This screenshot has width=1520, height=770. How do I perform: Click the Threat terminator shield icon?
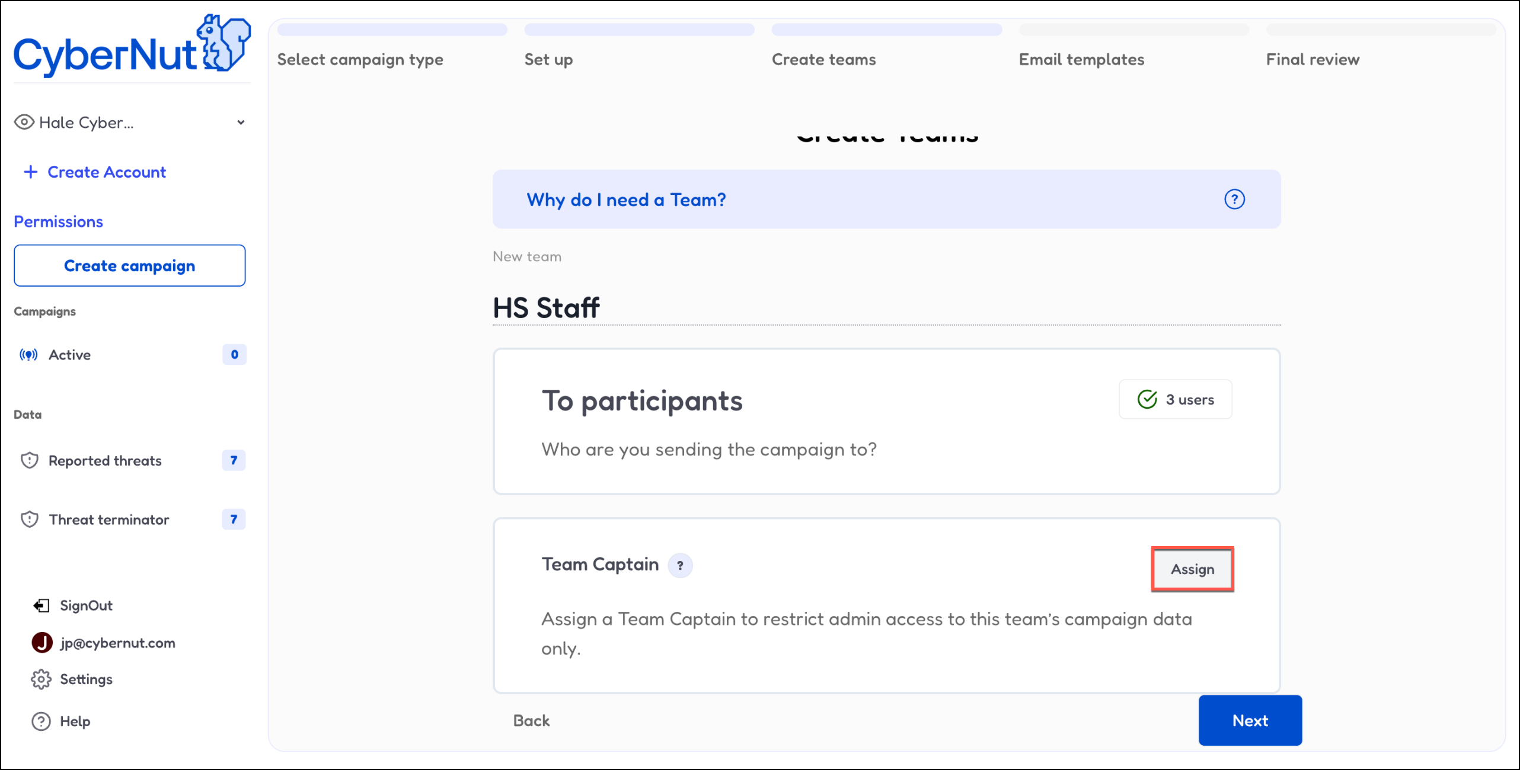tap(30, 519)
